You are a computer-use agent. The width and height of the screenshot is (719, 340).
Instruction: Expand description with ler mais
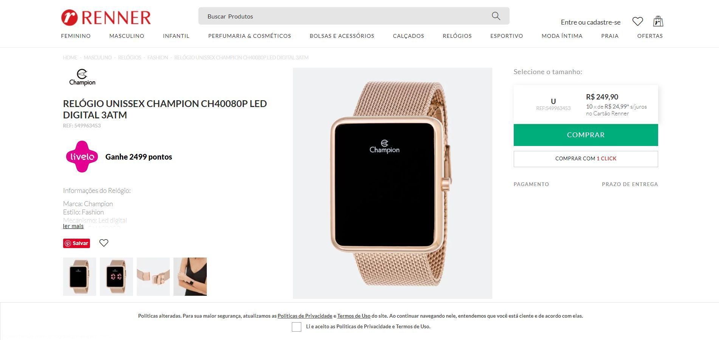coord(73,226)
